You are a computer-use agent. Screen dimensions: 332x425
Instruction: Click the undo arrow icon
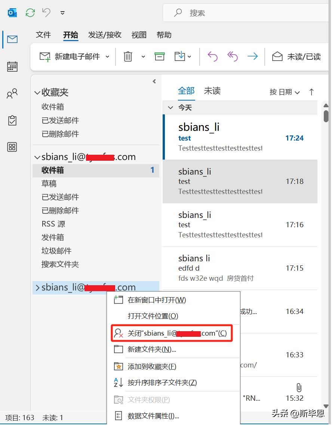[46, 12]
